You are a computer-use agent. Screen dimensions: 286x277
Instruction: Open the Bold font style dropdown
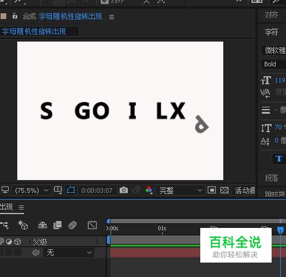(274, 64)
